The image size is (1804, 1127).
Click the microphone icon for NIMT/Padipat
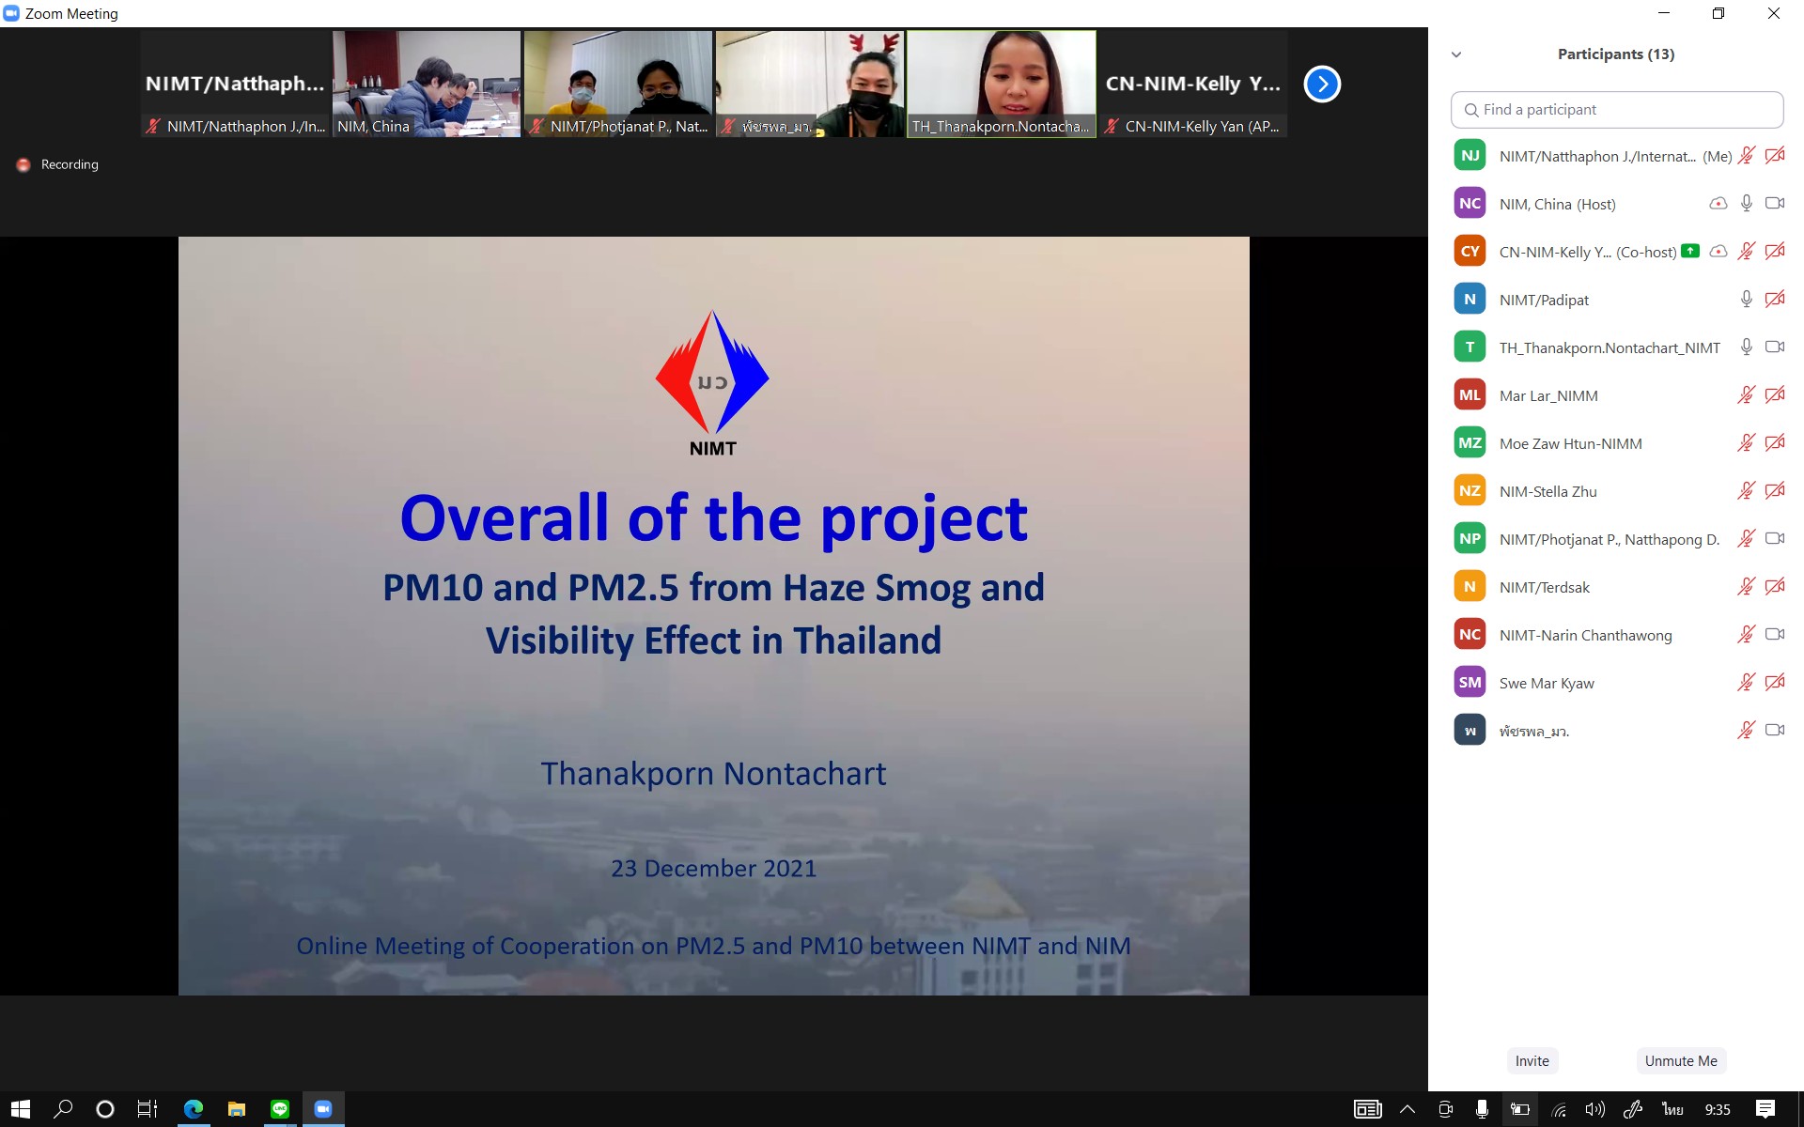(1746, 299)
